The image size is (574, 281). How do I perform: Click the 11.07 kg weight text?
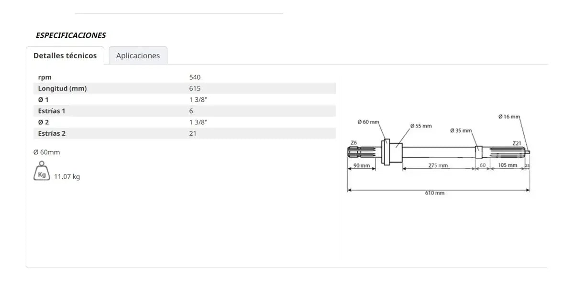click(67, 177)
